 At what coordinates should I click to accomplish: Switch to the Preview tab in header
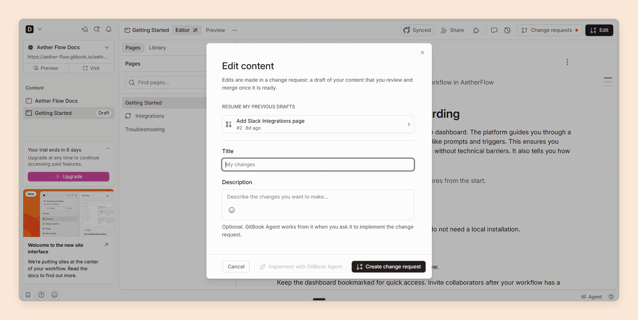215,30
